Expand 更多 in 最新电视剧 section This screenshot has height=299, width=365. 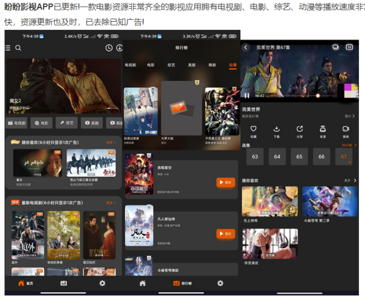[111, 202]
